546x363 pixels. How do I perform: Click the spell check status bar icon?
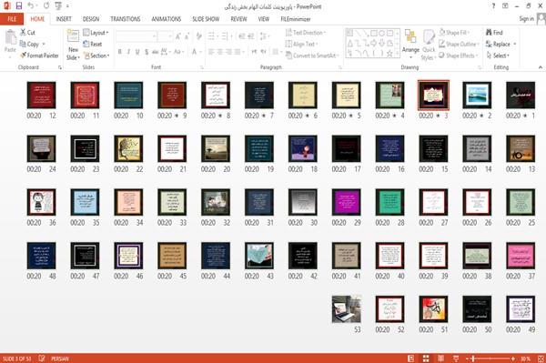(42, 358)
